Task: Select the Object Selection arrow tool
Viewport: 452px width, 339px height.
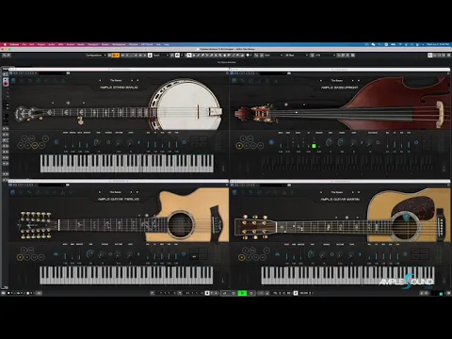Action: [x=189, y=56]
